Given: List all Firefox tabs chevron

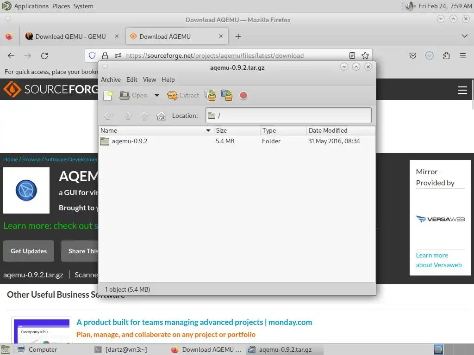Looking at the screenshot, I should pyautogui.click(x=465, y=36).
